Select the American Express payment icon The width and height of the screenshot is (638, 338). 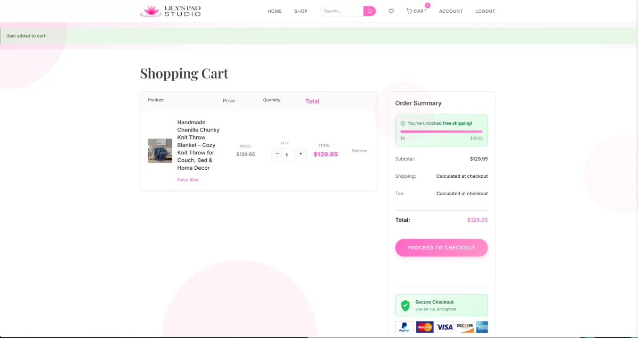482,327
